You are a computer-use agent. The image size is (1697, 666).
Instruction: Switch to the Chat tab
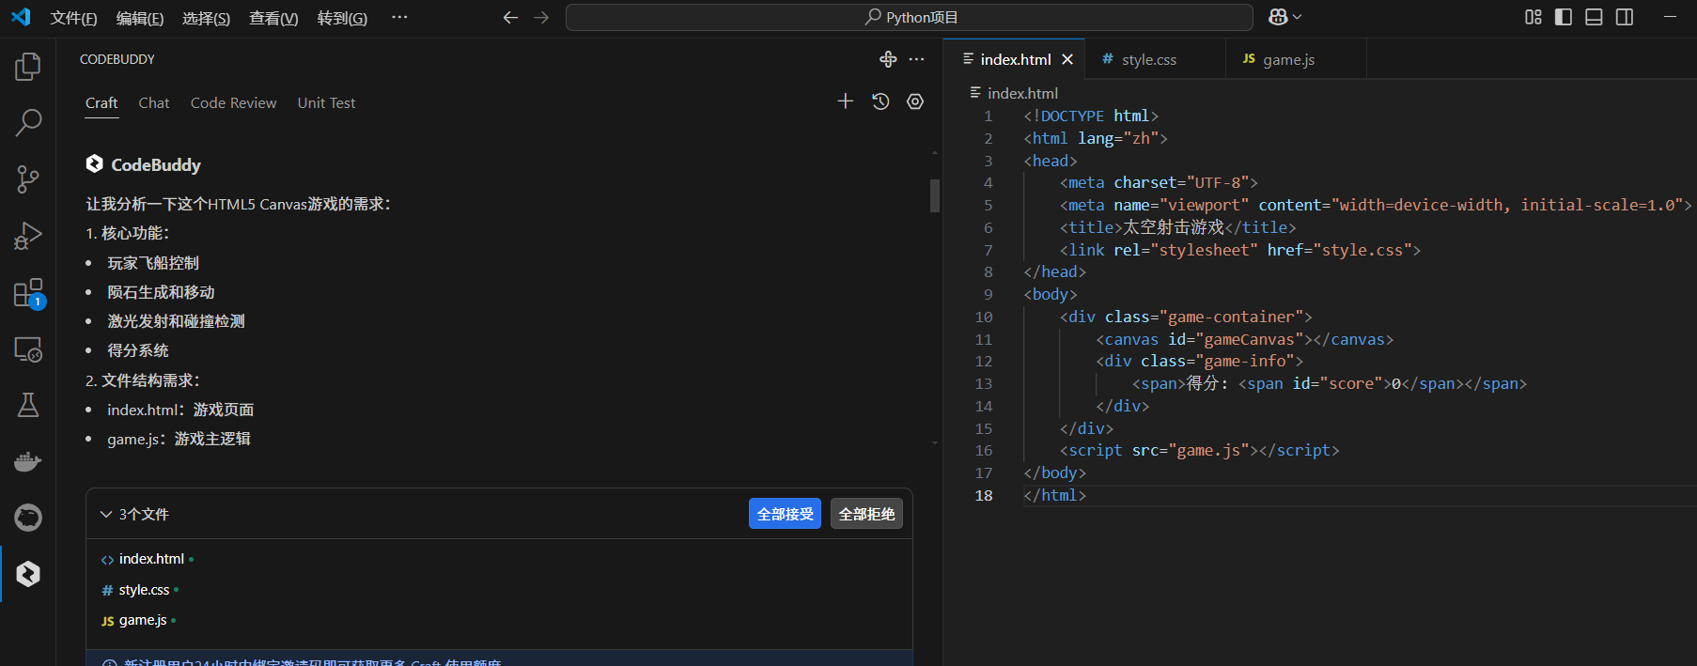tap(154, 103)
